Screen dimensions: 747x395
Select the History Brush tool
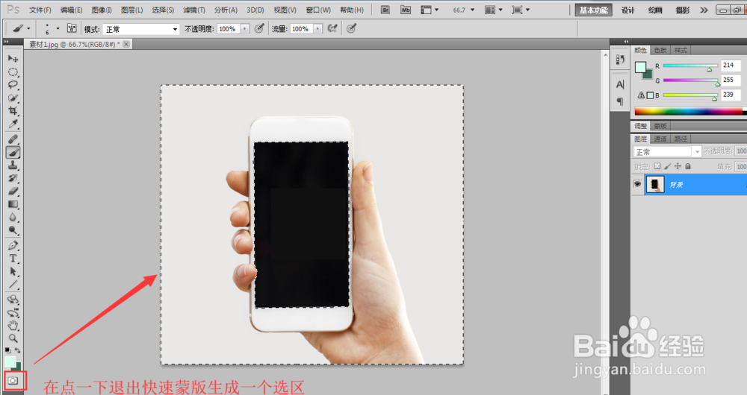pyautogui.click(x=13, y=178)
